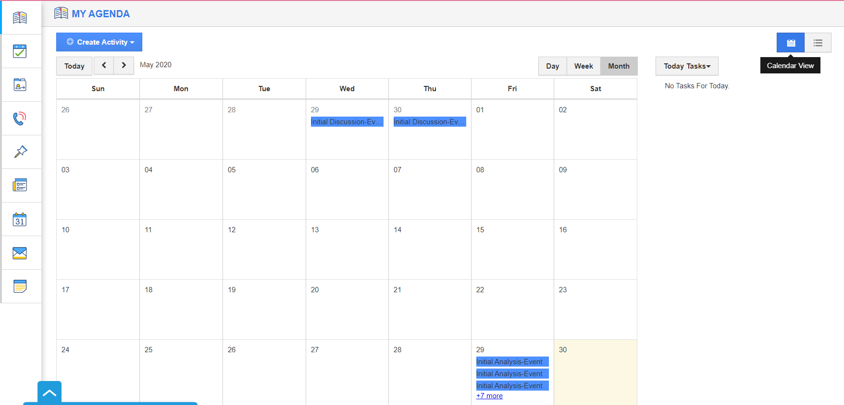844x405 pixels.
Task: Click the Mon column header
Action: click(x=181, y=89)
